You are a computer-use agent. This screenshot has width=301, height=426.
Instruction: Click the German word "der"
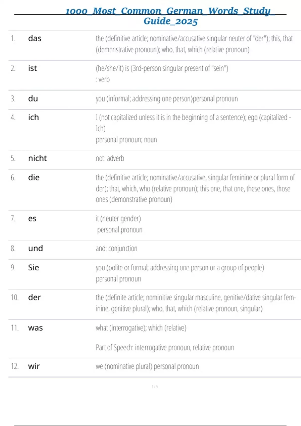point(34,297)
